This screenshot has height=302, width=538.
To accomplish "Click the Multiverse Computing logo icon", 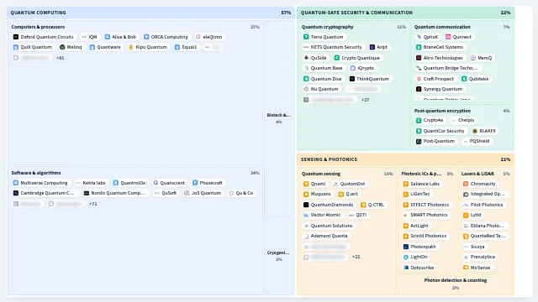I will (x=16, y=183).
